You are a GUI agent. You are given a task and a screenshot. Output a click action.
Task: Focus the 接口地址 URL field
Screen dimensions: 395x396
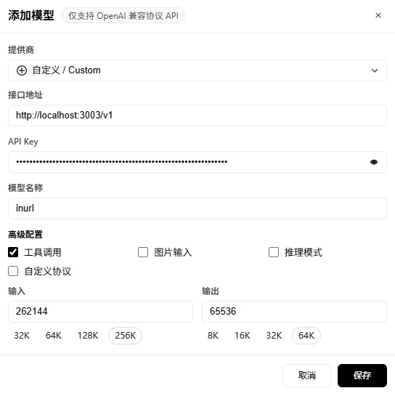tap(197, 116)
